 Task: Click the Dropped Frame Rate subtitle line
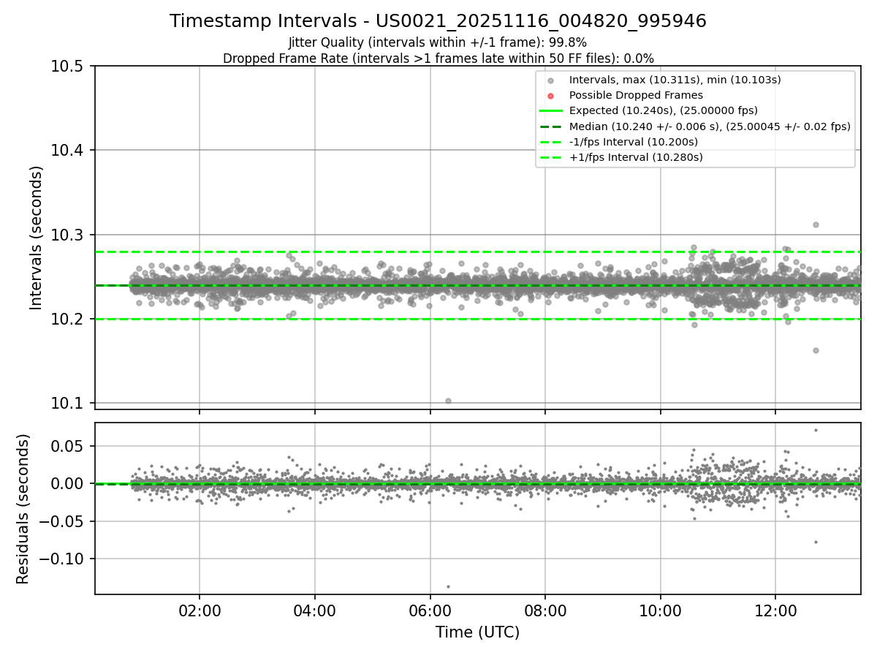[438, 58]
